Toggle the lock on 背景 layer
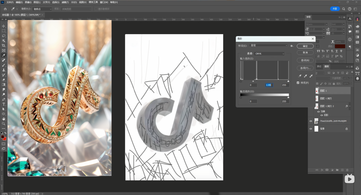 (347, 129)
